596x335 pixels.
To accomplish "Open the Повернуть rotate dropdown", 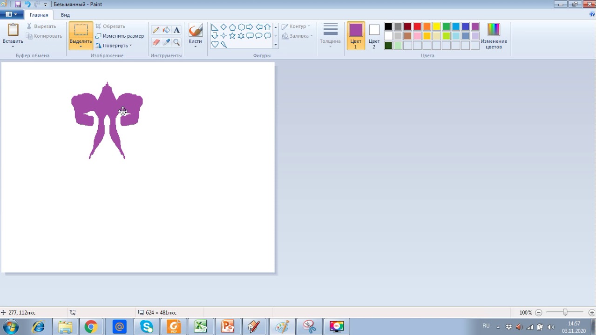I will [x=114, y=46].
